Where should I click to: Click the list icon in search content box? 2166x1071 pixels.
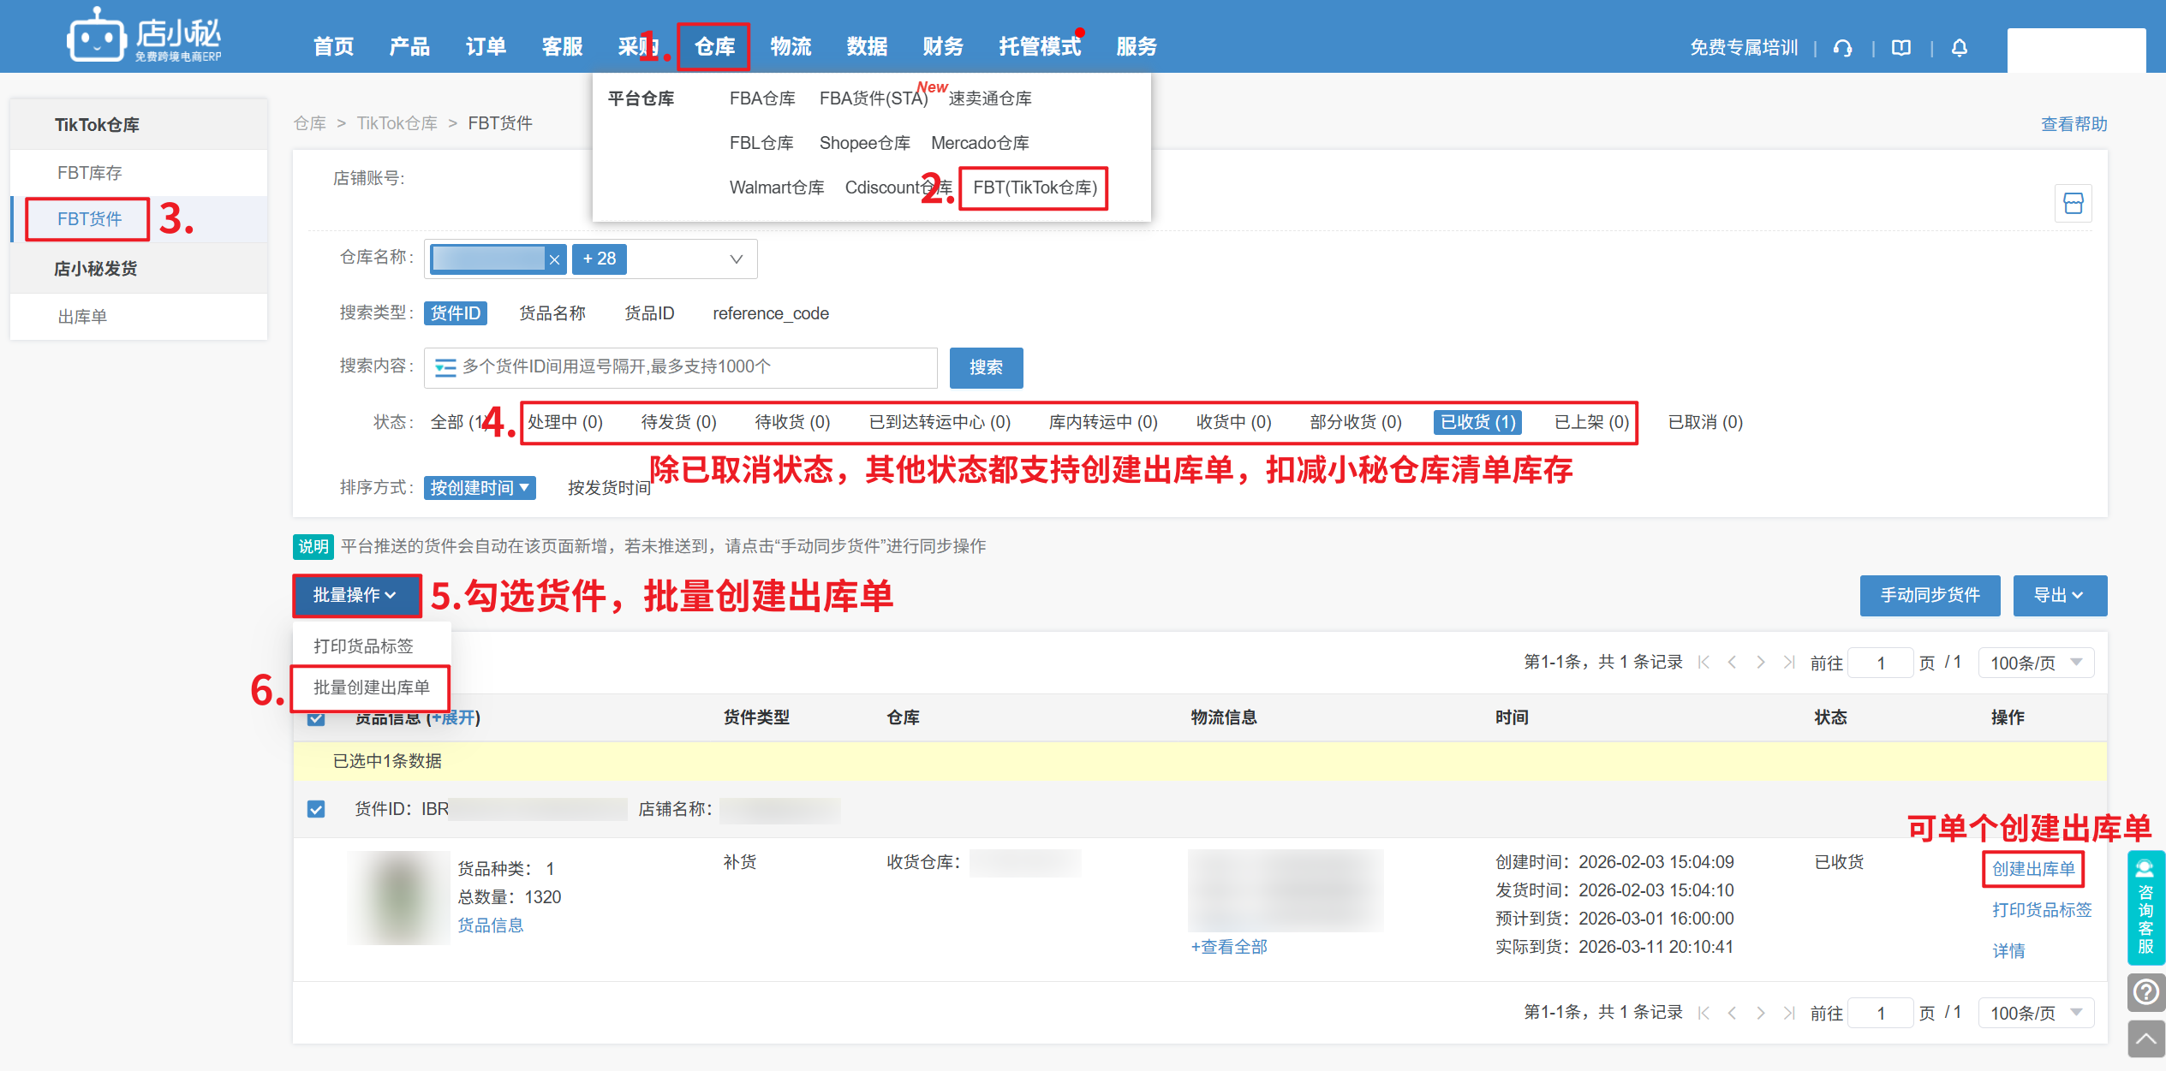[445, 368]
